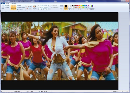Select the Fill with color bucket tool
Screen dimensions: 130x93
tap(29, 6)
